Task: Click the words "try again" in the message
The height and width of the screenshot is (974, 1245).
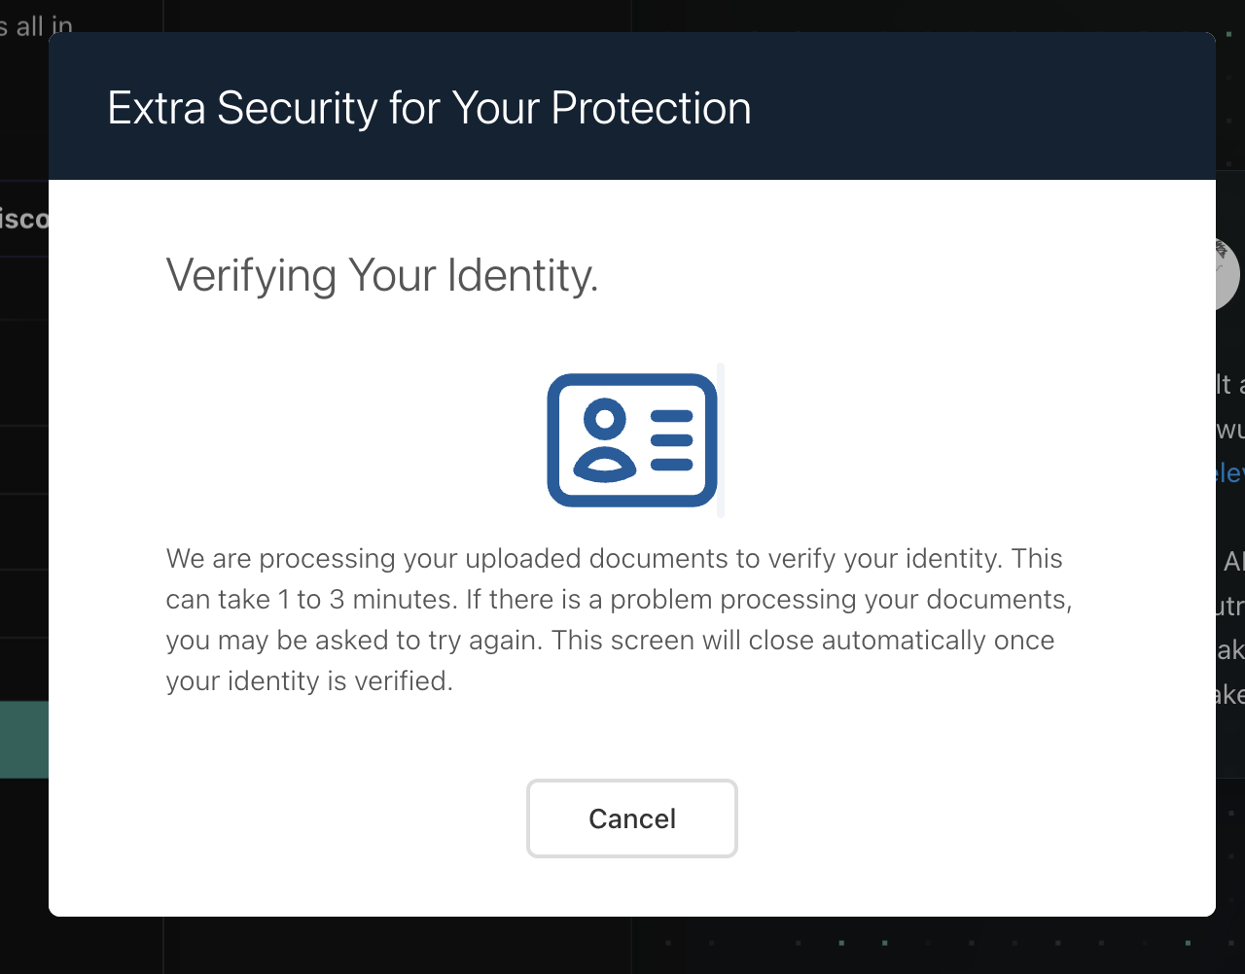Action: pos(488,641)
